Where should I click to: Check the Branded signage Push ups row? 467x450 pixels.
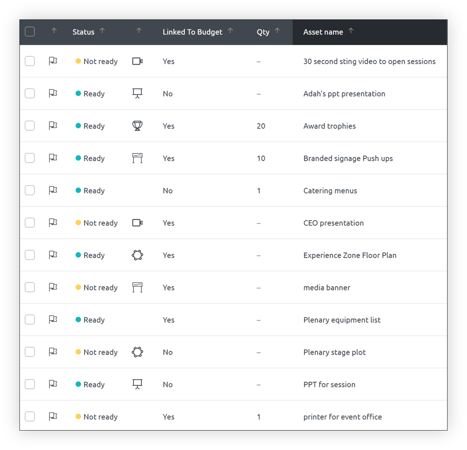tap(30, 158)
